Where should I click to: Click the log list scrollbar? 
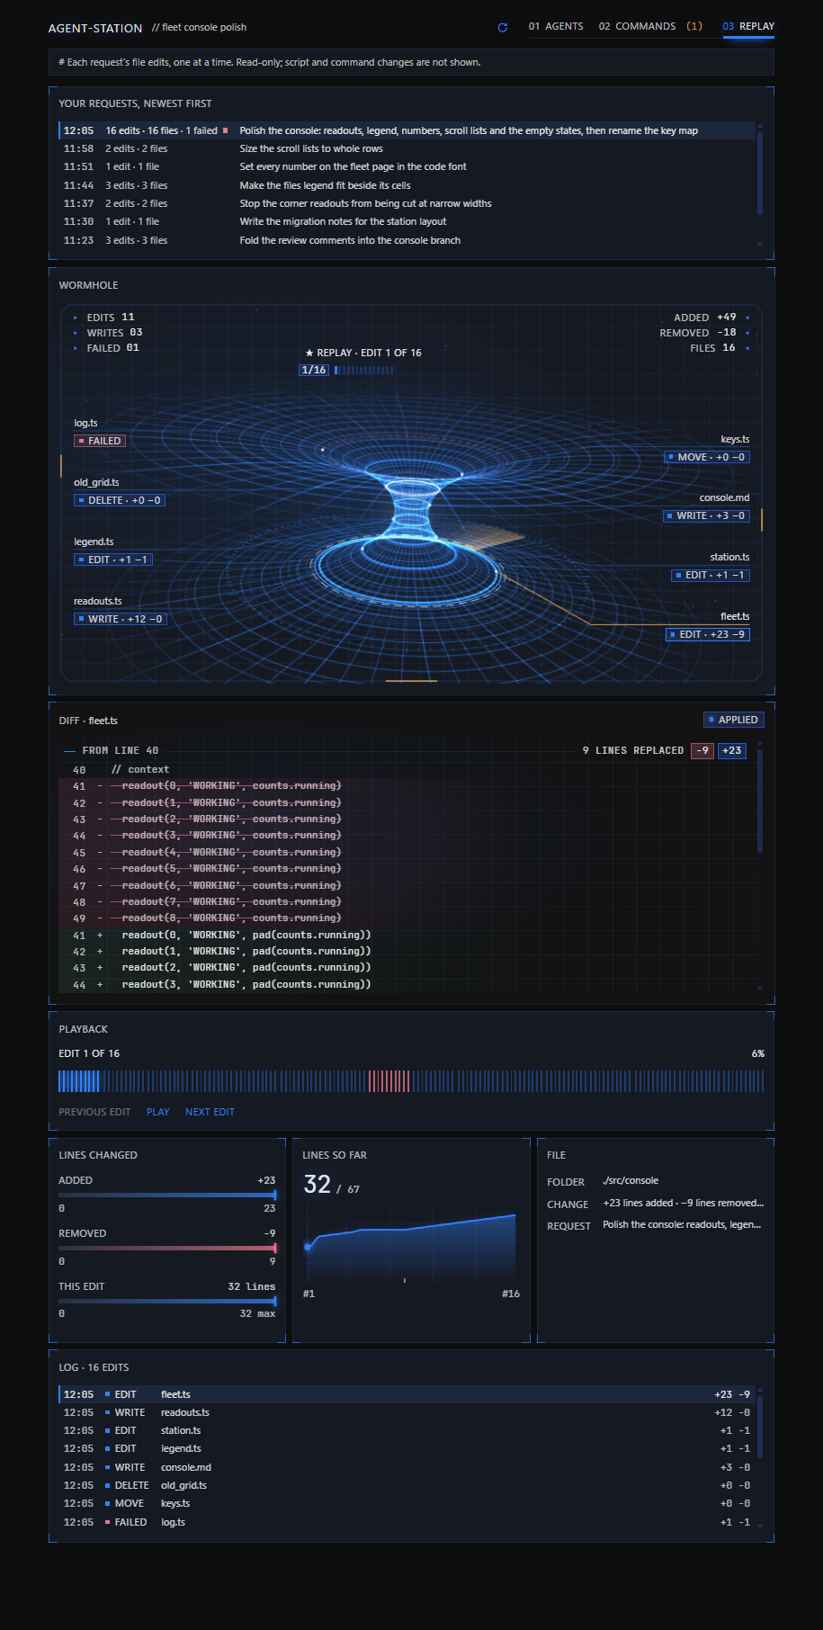click(x=760, y=1427)
